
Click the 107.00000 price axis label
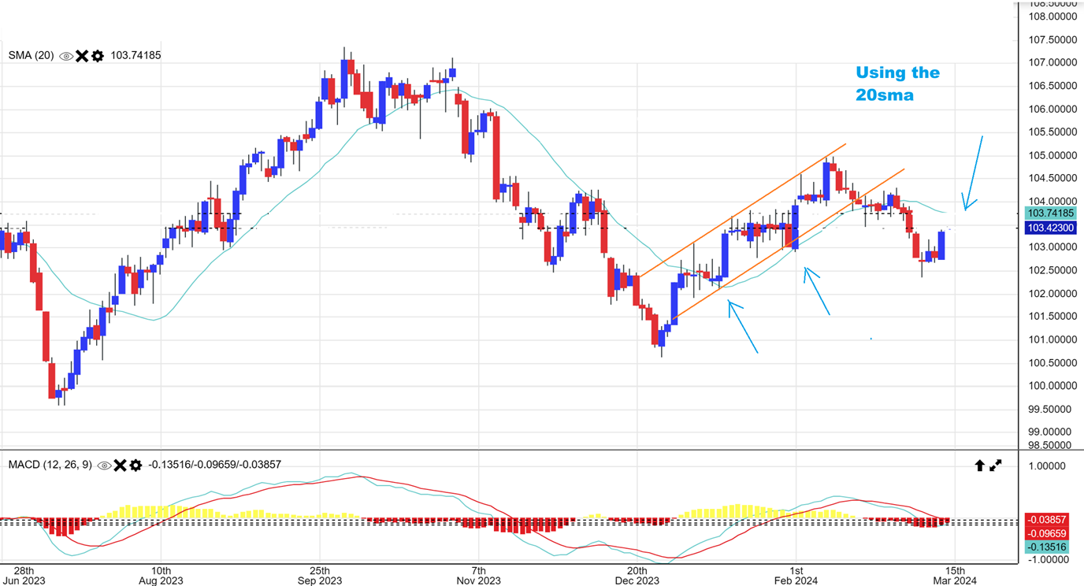(1054, 62)
